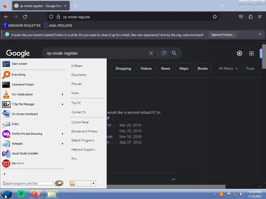This screenshot has height=199, width=266.
Task: Open a new tab with plus
Action: [x=75, y=6]
